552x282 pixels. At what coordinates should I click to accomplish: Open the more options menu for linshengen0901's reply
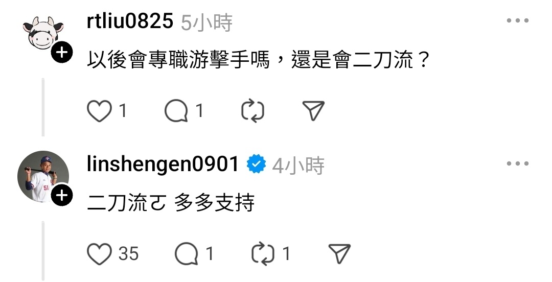[518, 163]
